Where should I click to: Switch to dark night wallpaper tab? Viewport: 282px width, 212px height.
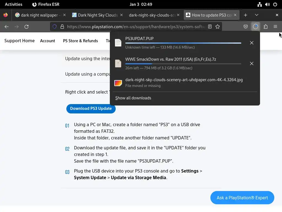[x=40, y=15]
